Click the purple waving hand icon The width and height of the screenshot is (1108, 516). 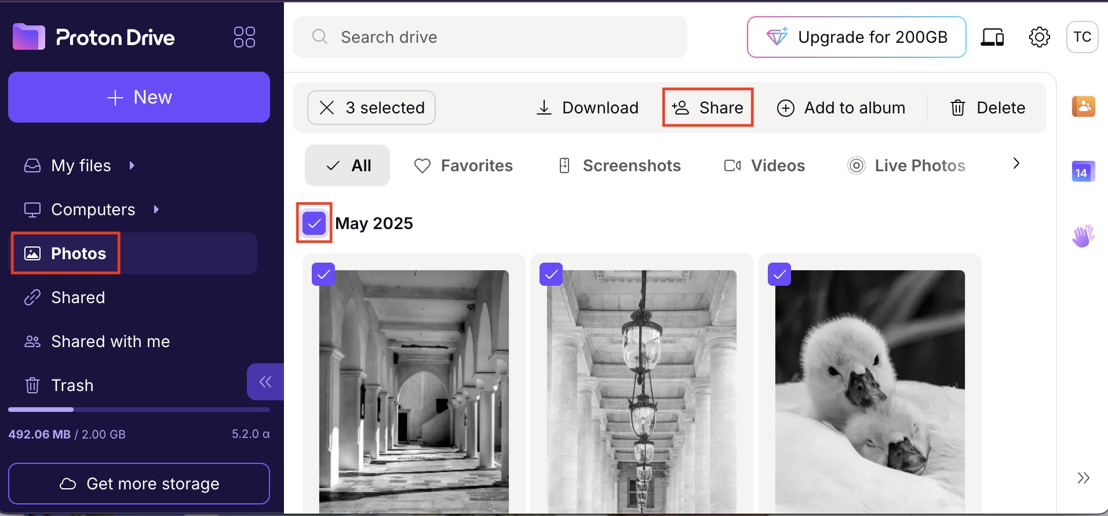pos(1083,236)
